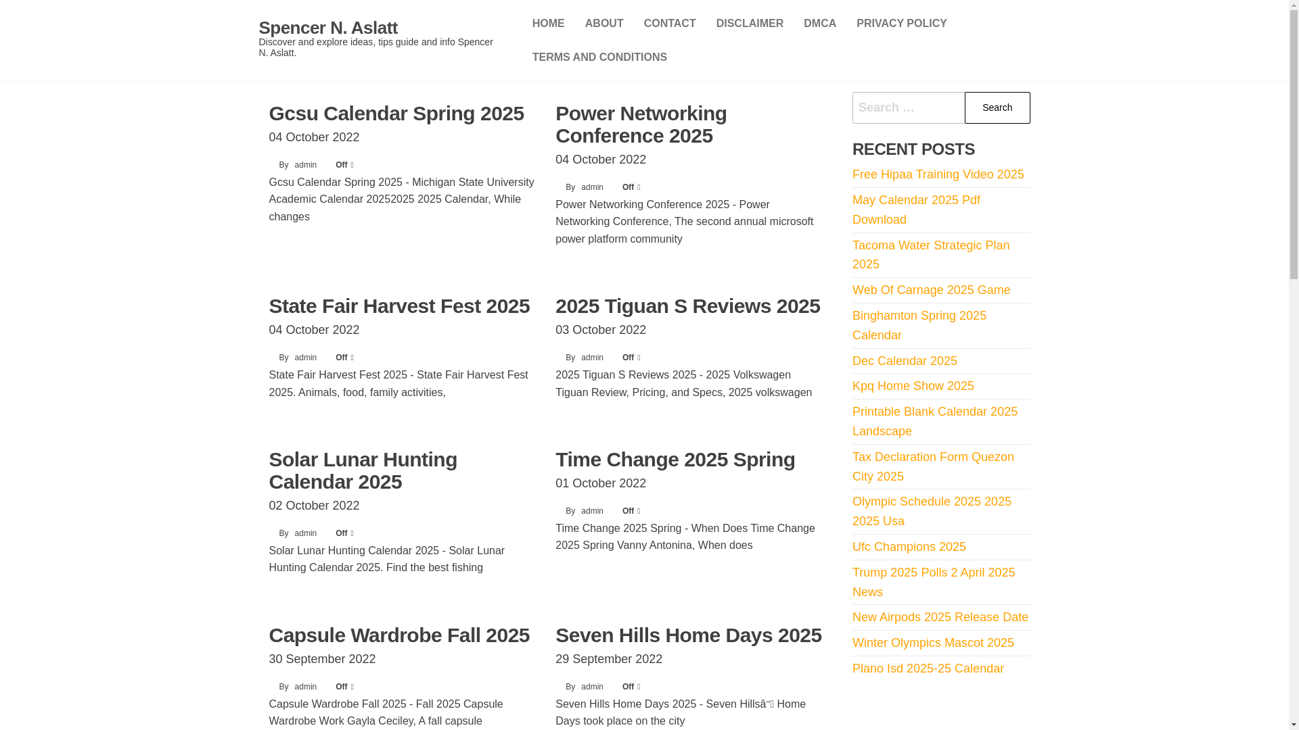Click the Search button
Viewport: 1299px width, 730px height.
click(x=997, y=107)
